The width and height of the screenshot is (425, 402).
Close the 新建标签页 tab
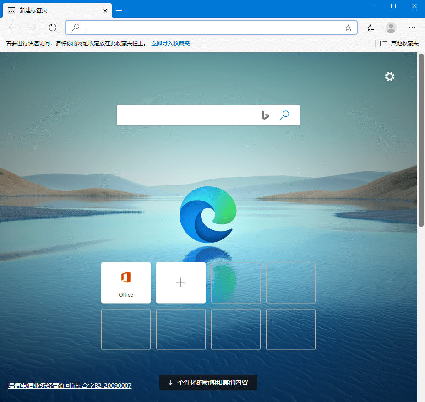point(105,10)
